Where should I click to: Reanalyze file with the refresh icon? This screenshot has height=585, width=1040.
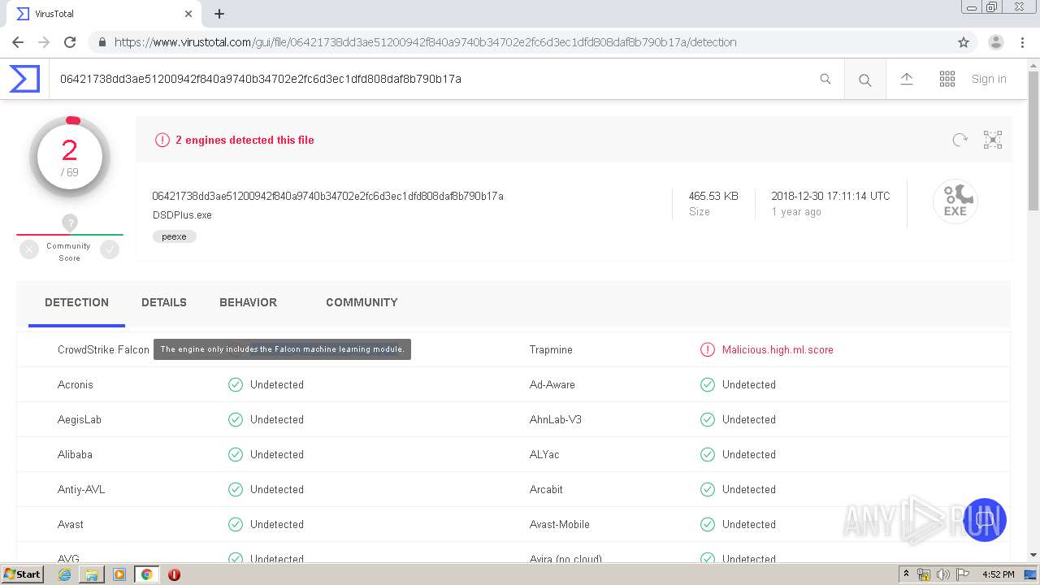960,140
